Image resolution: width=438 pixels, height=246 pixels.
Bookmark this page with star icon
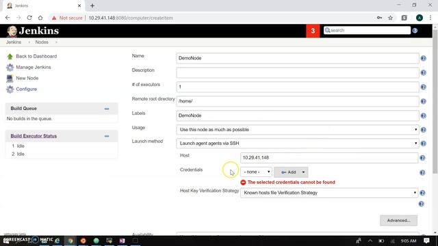[391, 18]
